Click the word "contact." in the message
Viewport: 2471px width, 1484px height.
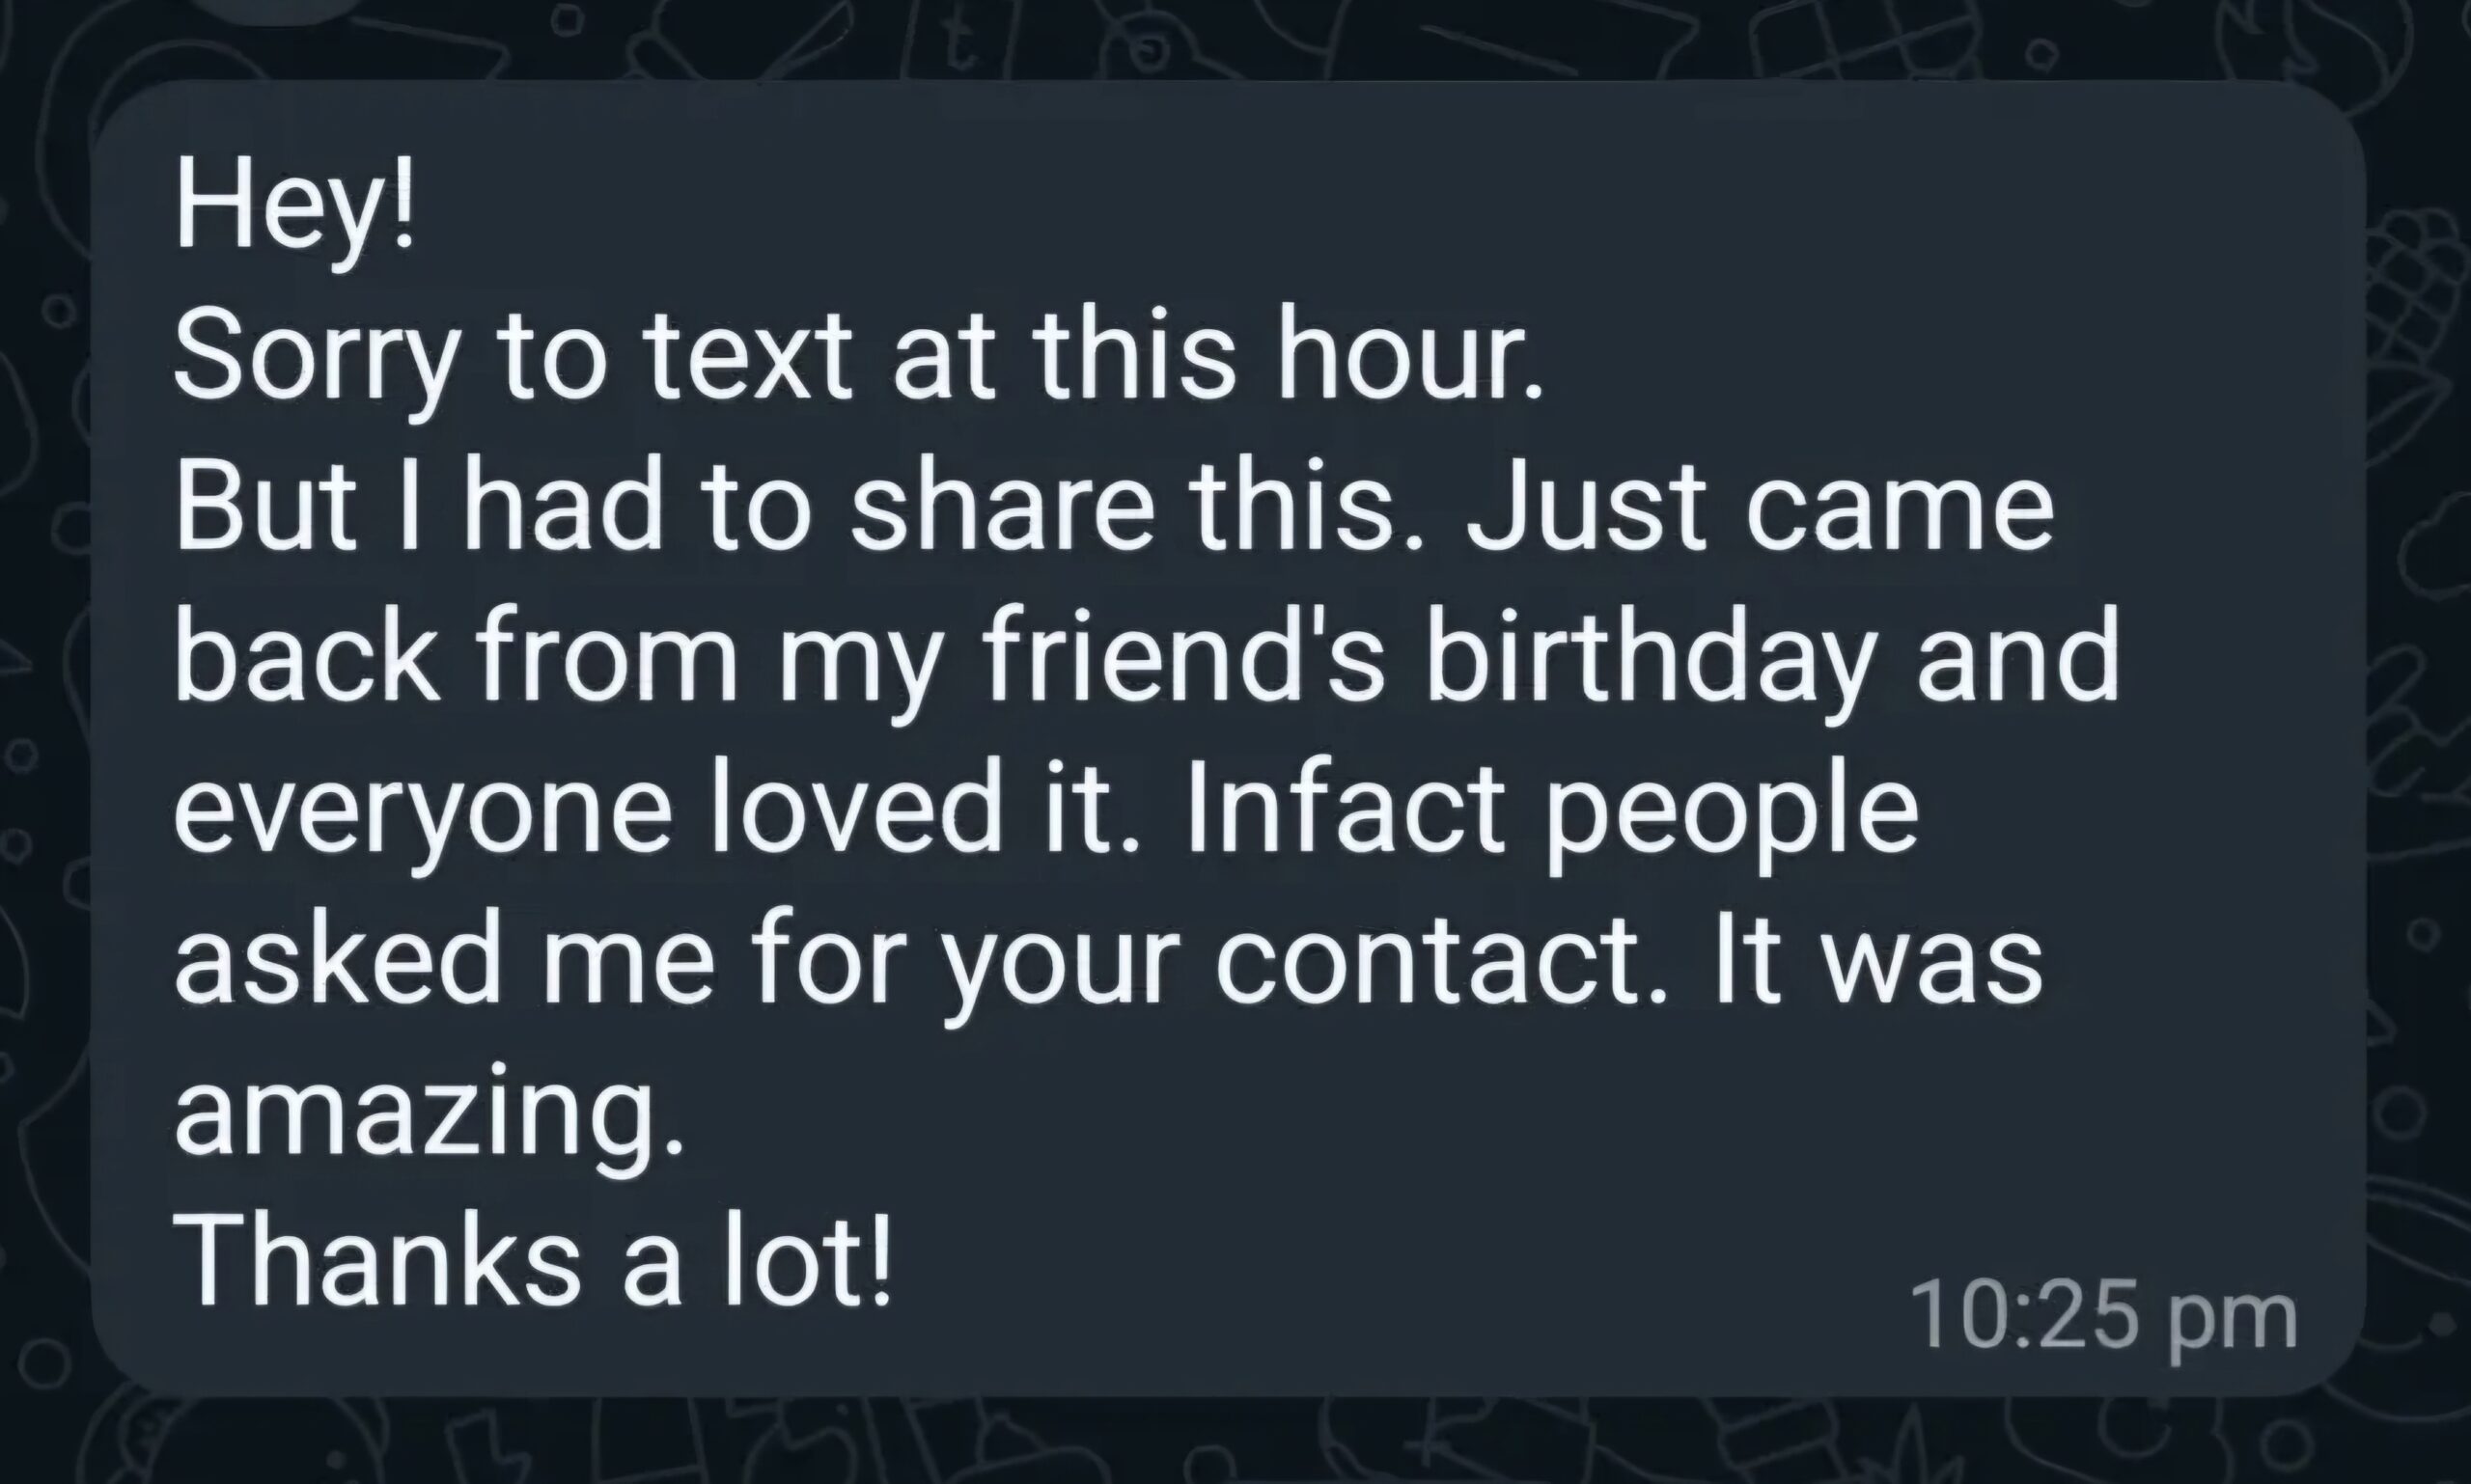(x=1438, y=962)
